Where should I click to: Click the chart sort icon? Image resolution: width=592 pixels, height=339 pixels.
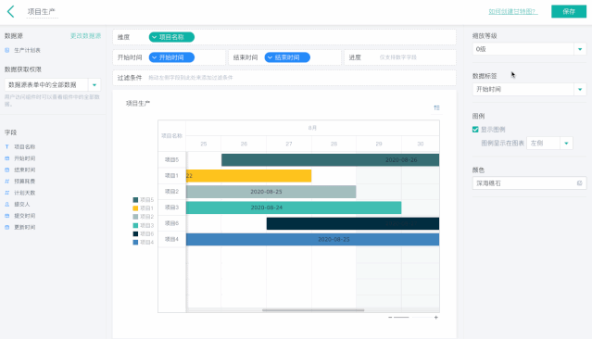437,107
